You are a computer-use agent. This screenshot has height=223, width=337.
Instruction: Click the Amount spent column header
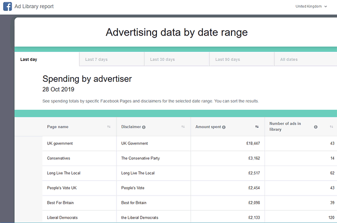click(208, 127)
